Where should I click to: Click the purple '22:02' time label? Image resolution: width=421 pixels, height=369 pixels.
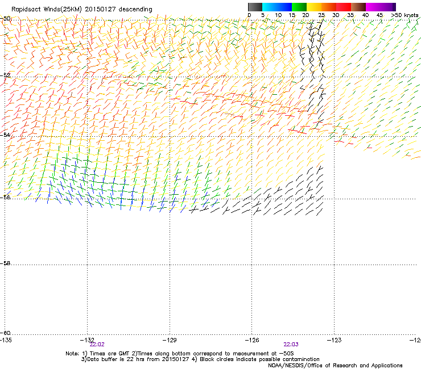(97, 345)
